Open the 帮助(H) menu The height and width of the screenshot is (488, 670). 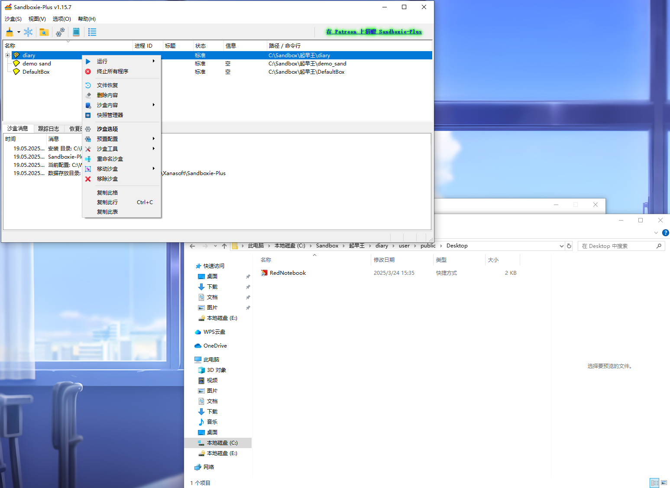87,19
